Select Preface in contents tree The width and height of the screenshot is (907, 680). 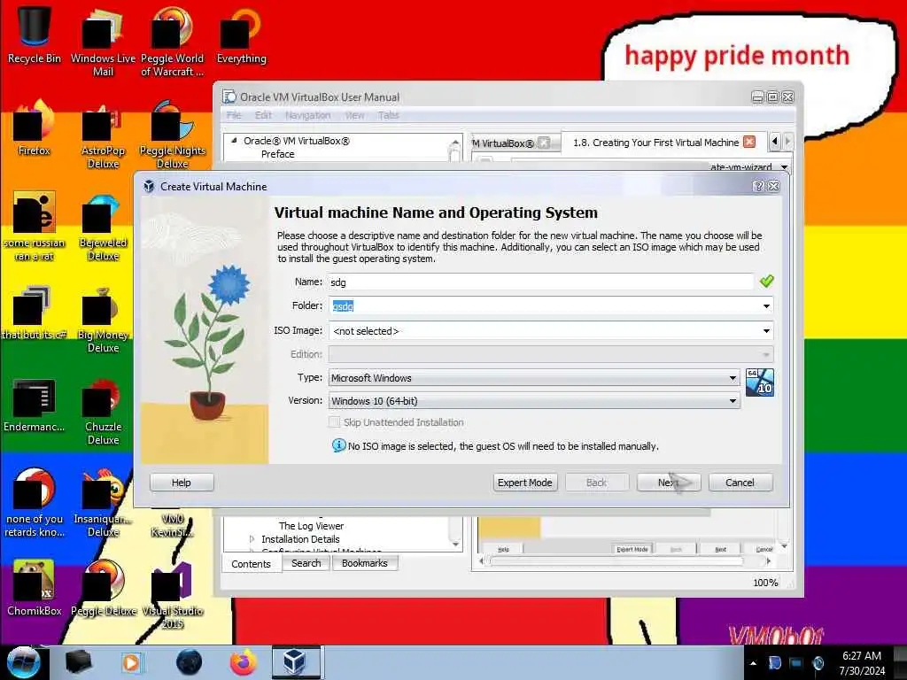277,154
